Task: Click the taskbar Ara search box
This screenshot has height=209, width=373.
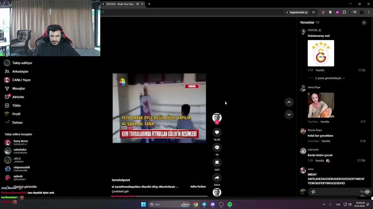Action: pyautogui.click(x=170, y=204)
